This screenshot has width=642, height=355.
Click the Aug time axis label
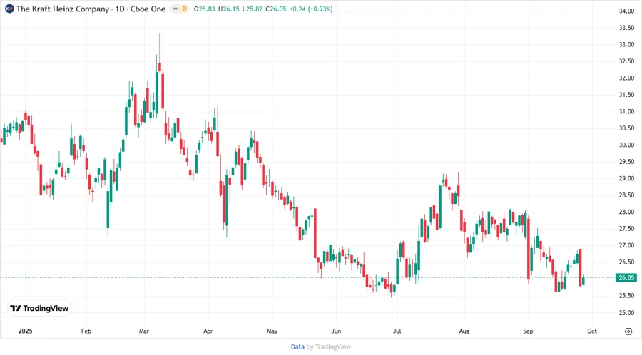tap(464, 331)
